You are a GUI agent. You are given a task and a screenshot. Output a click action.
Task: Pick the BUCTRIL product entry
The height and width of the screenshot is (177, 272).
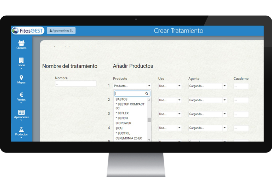click(x=123, y=133)
